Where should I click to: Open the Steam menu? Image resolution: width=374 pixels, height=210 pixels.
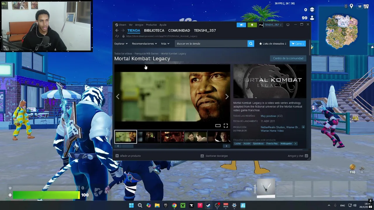click(x=121, y=25)
